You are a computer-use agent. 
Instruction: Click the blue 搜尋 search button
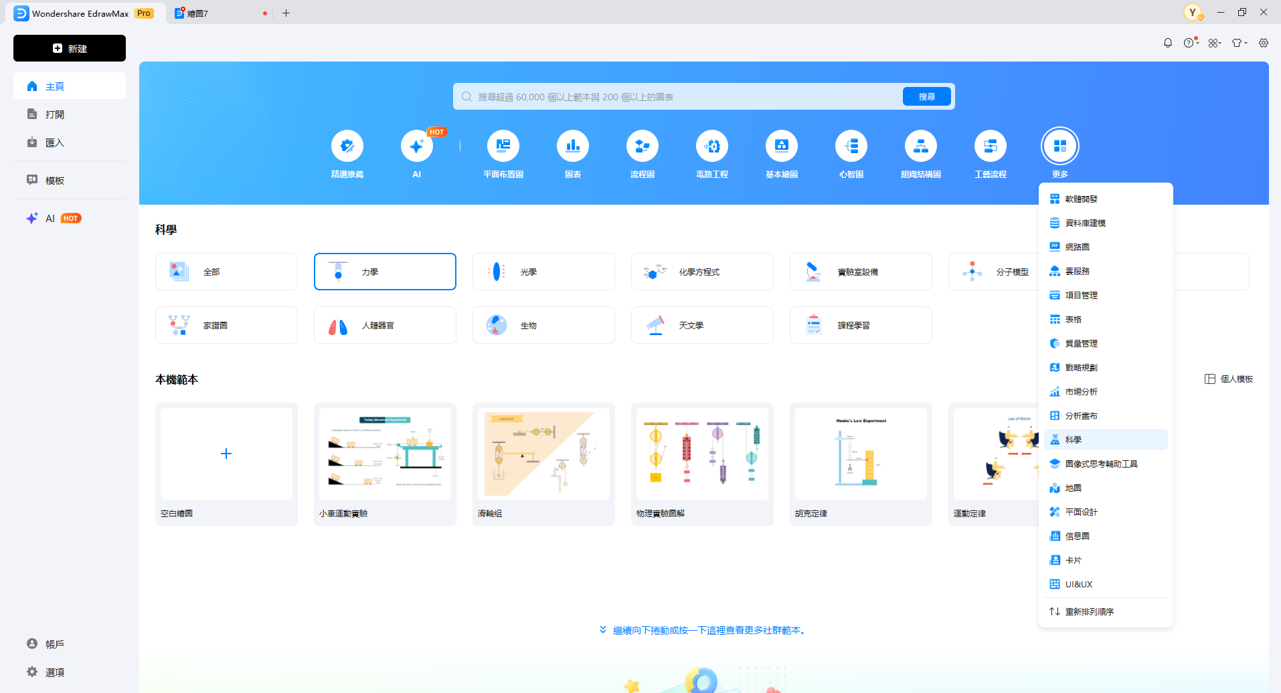[x=926, y=97]
